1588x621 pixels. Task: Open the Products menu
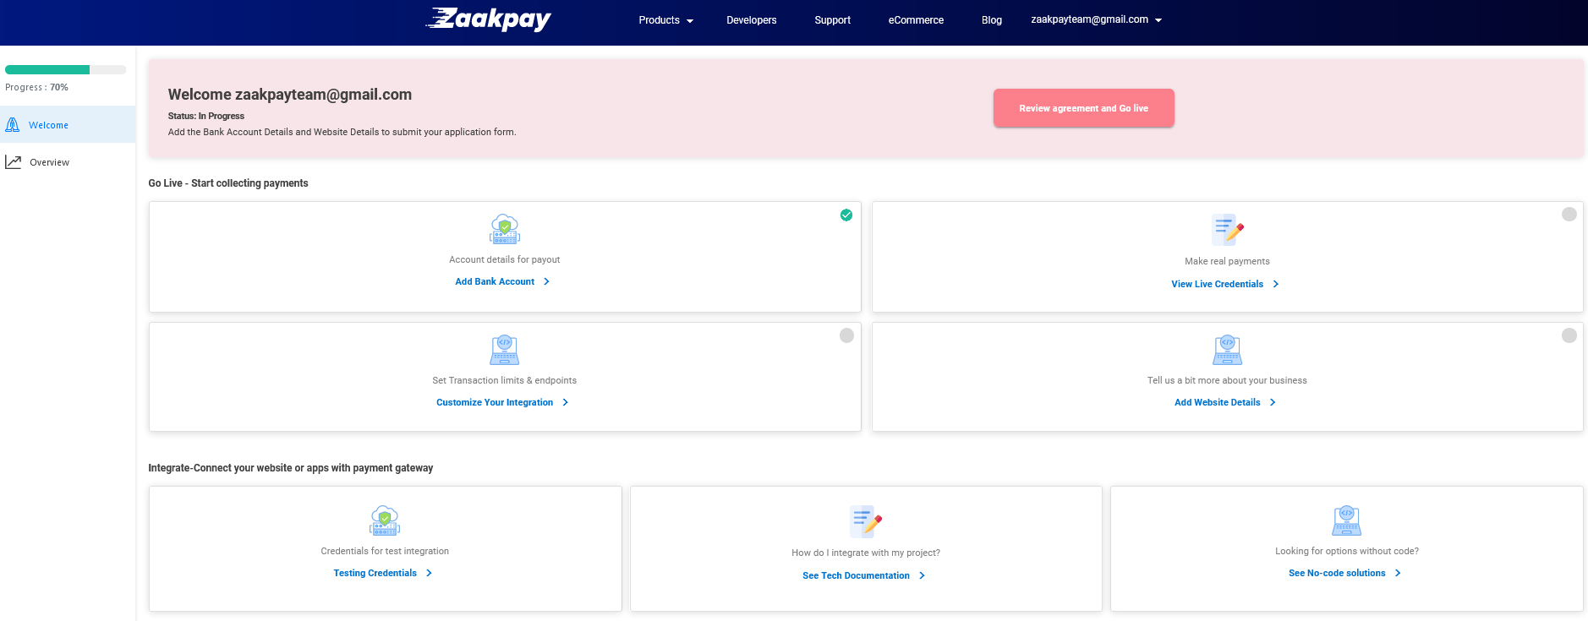pos(665,20)
